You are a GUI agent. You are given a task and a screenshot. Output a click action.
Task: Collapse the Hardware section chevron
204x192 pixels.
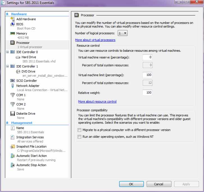click(x=7, y=14)
